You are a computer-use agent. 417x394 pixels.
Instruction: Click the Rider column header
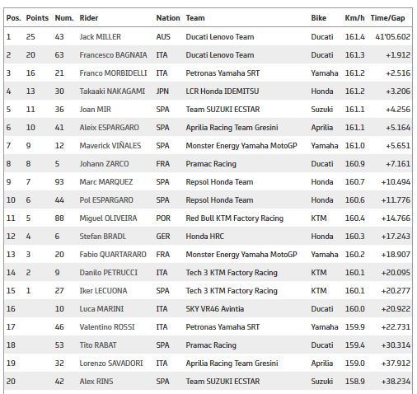[x=89, y=18]
